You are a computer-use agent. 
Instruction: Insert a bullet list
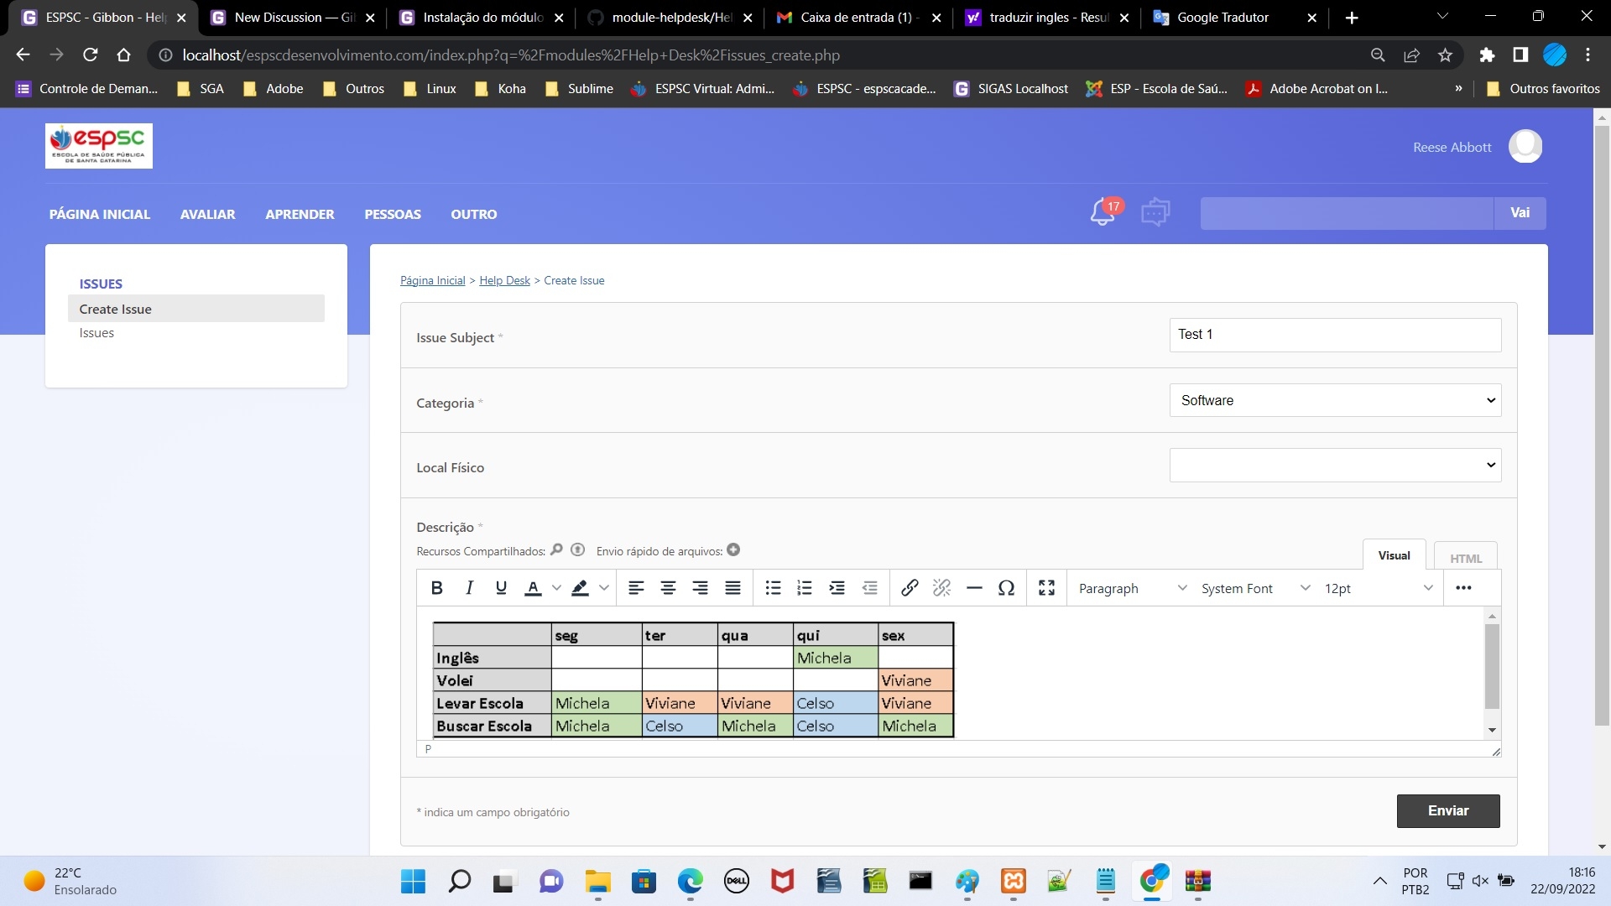[773, 588]
